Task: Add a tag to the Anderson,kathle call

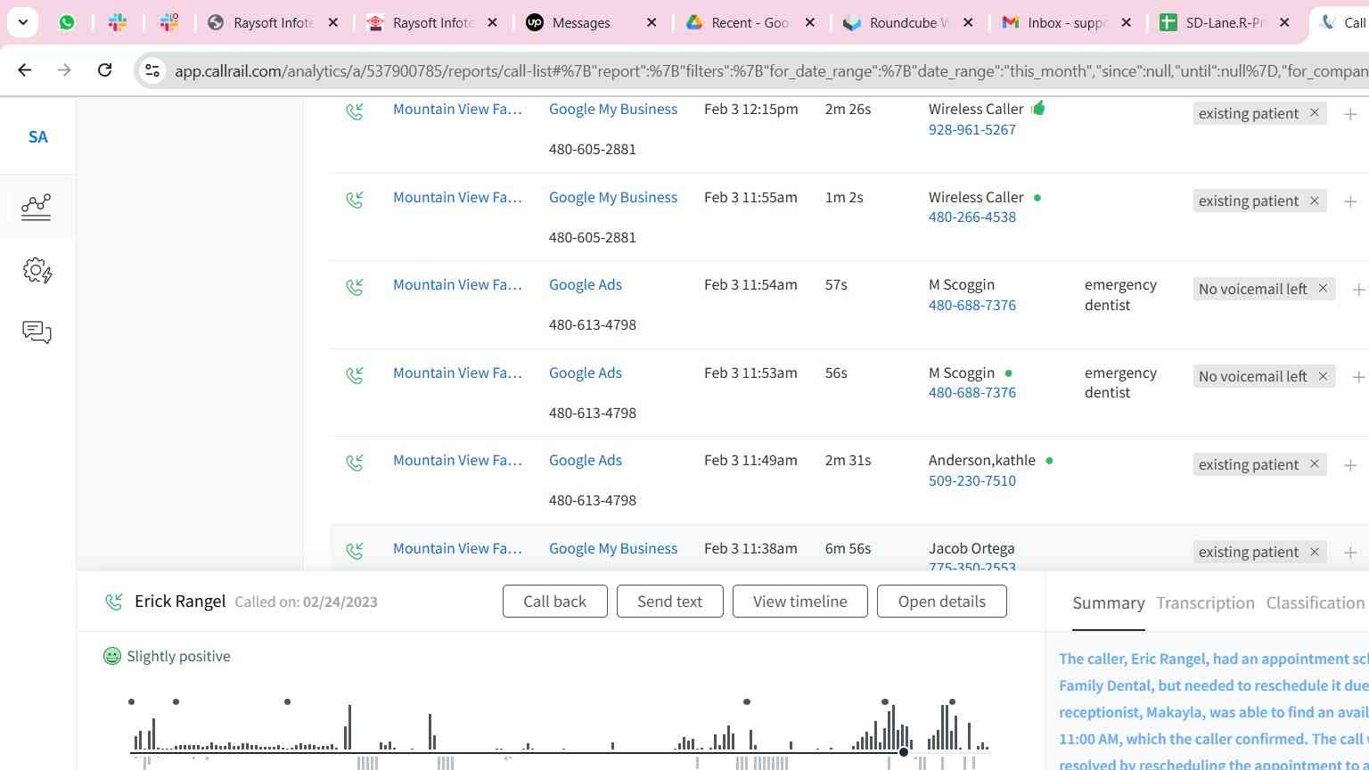Action: (1350, 465)
